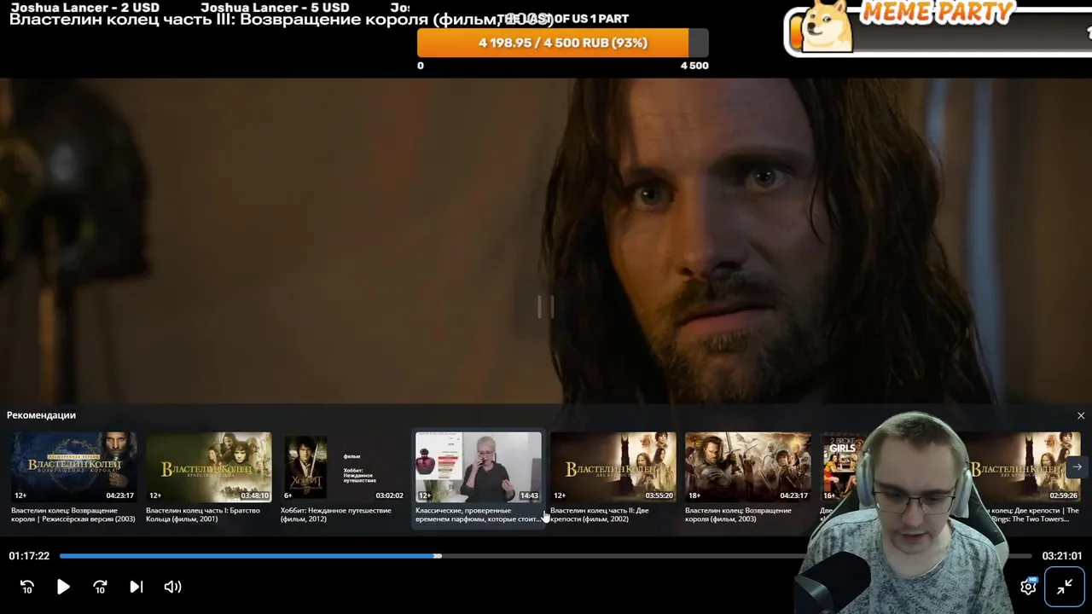Exit fullscreen mode
This screenshot has height=614, width=1092.
coord(1065,587)
